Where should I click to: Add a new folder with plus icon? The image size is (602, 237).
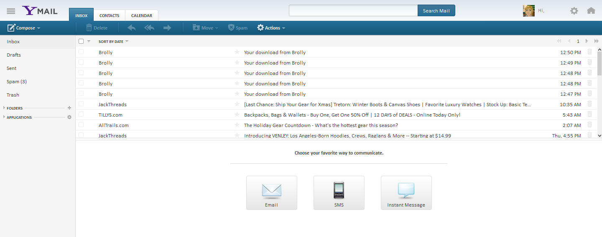coord(69,108)
